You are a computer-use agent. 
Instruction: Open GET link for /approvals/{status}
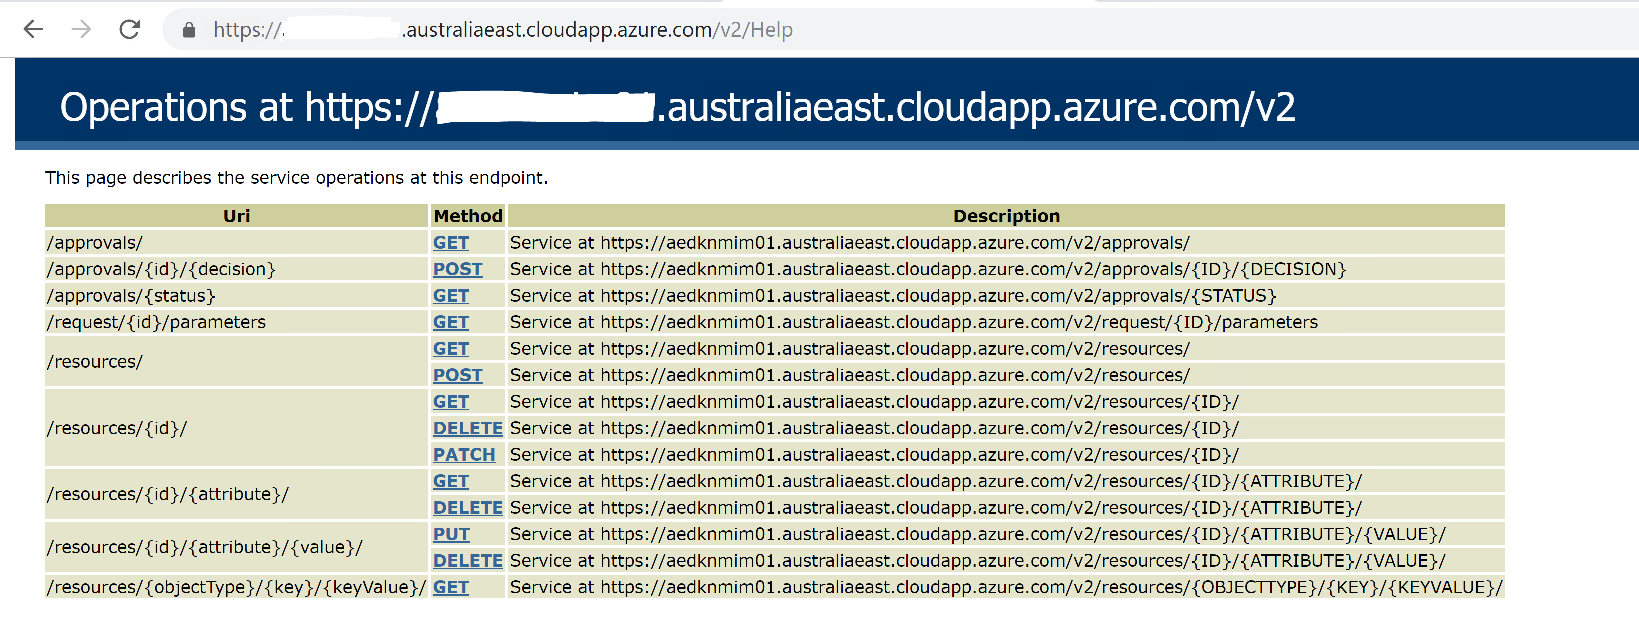(x=450, y=296)
